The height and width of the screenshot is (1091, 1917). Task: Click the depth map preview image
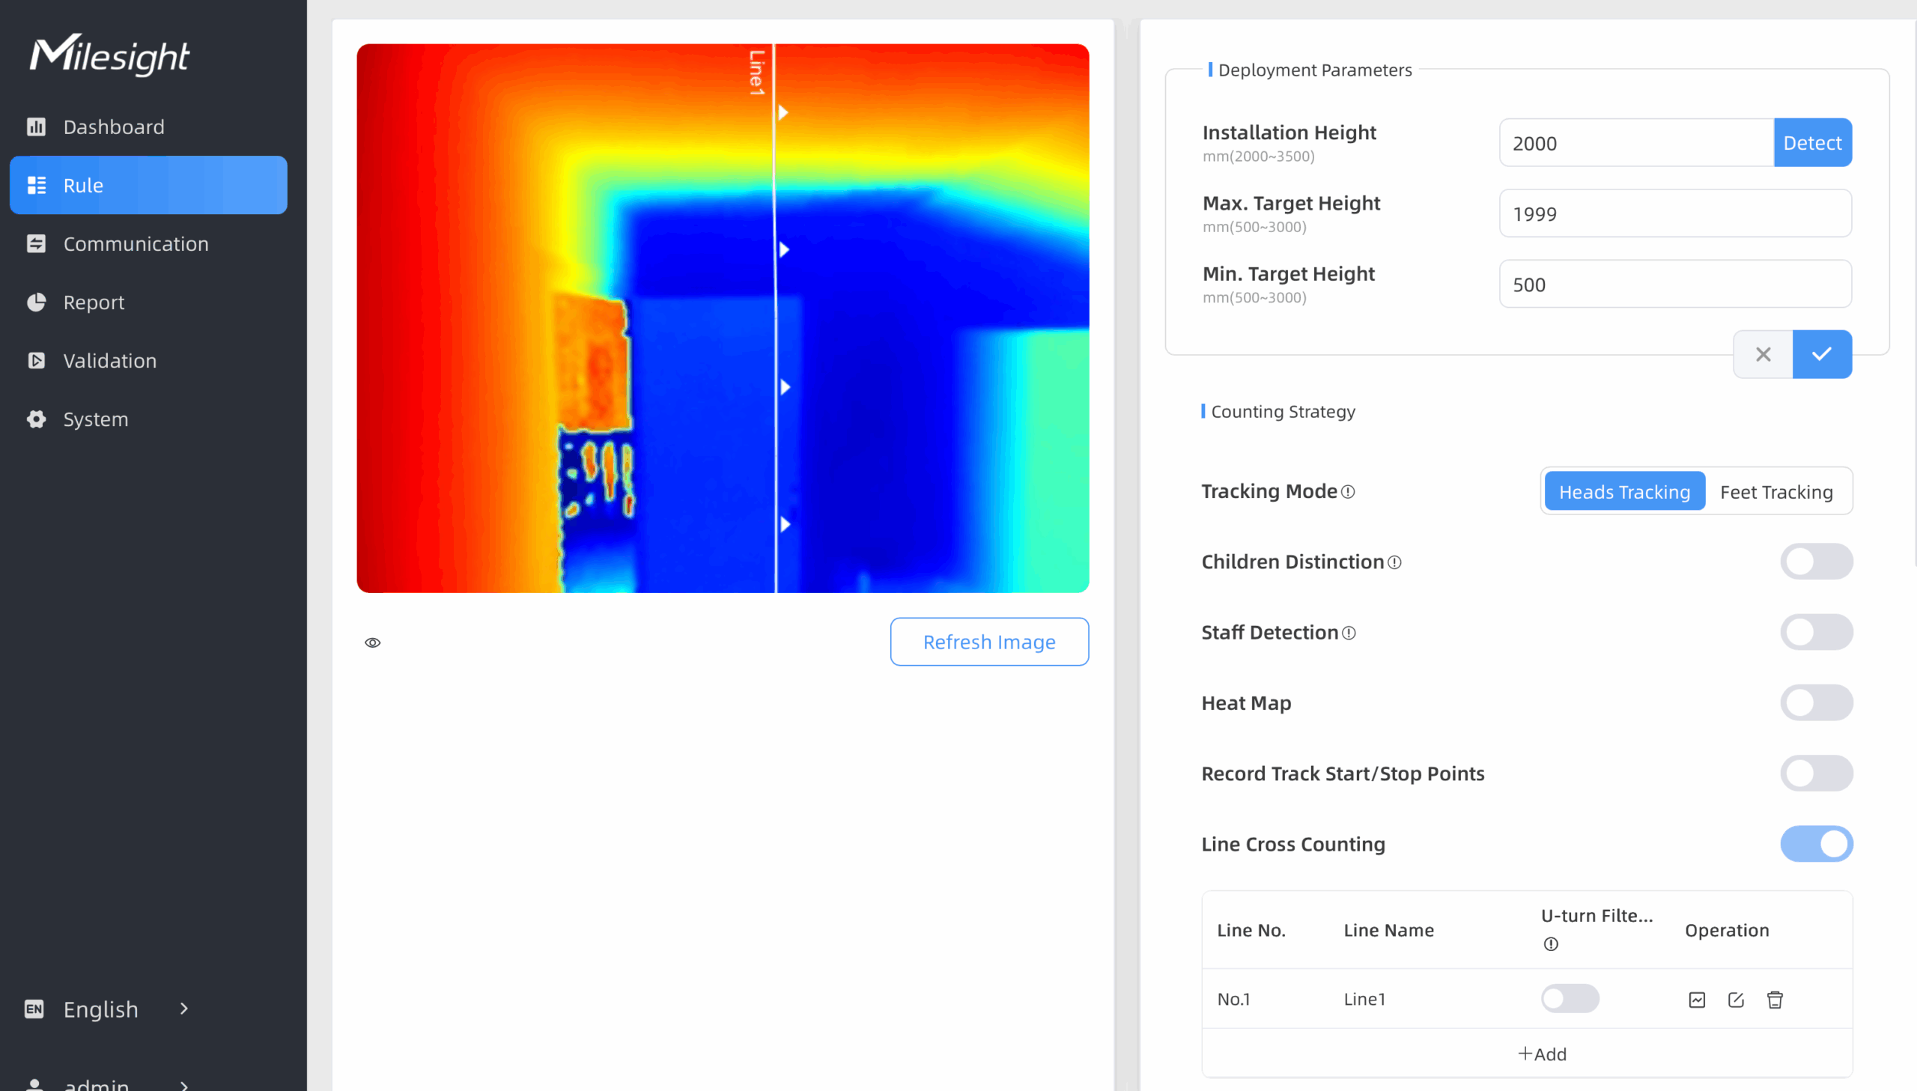[x=722, y=318]
